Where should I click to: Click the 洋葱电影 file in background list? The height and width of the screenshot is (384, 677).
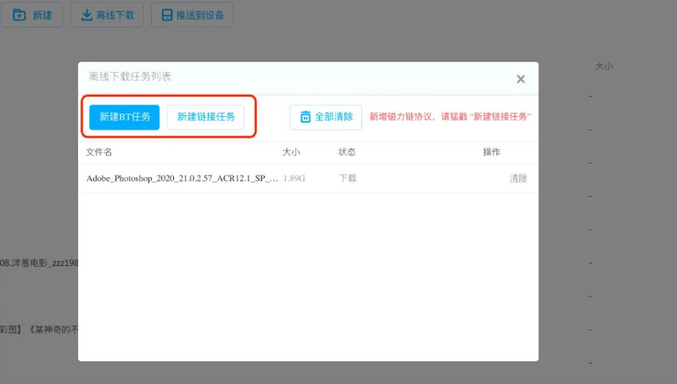pyautogui.click(x=39, y=263)
